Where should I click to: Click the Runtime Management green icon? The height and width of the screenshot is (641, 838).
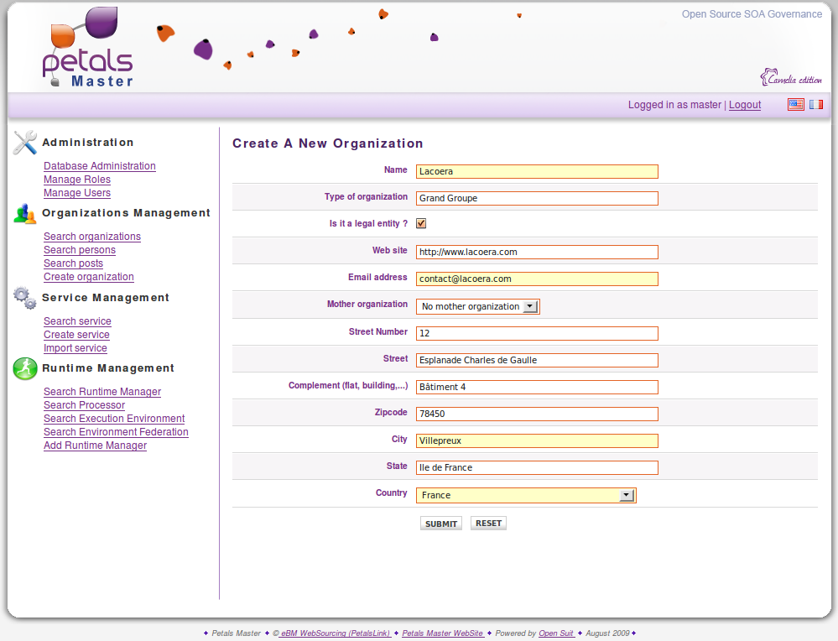click(25, 368)
